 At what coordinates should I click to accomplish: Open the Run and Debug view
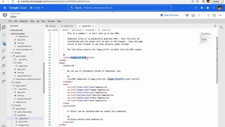[x=4, y=50]
